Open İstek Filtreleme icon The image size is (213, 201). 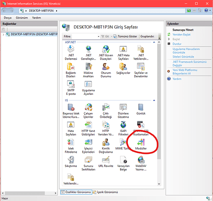[71, 146]
